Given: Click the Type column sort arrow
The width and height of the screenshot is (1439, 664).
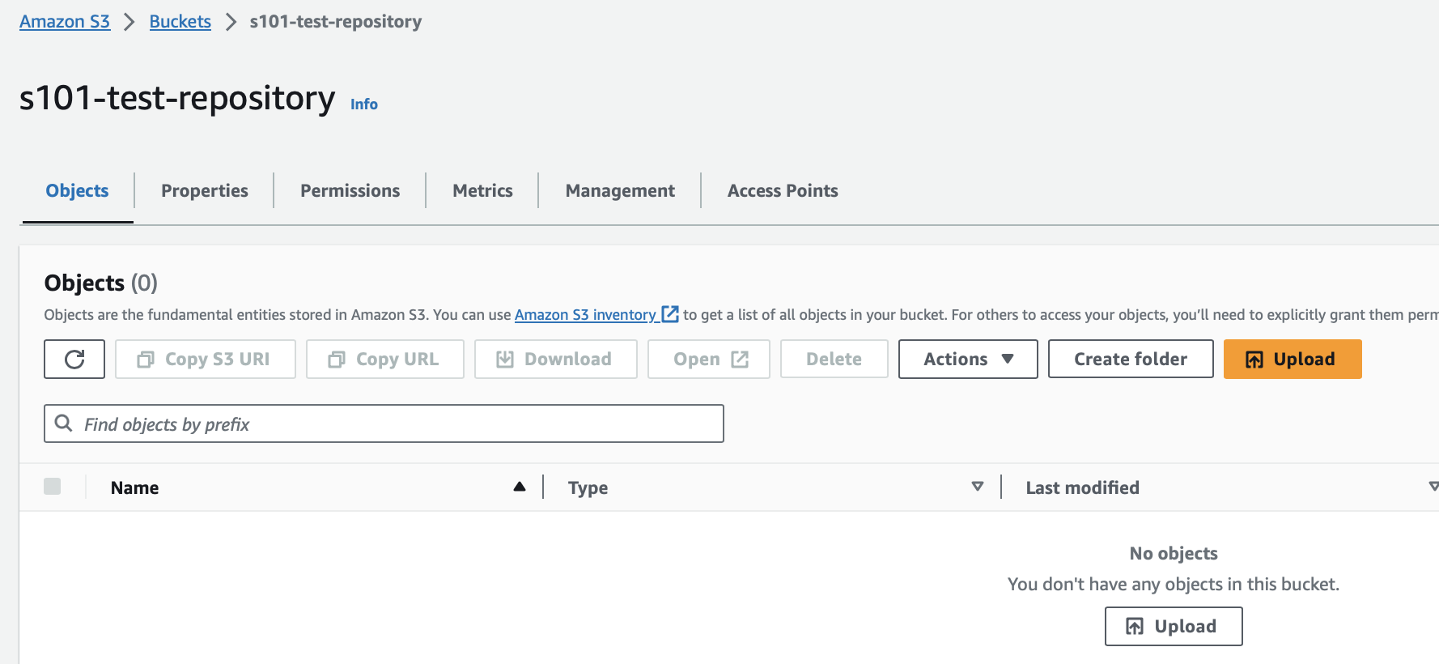Looking at the screenshot, I should 978,487.
